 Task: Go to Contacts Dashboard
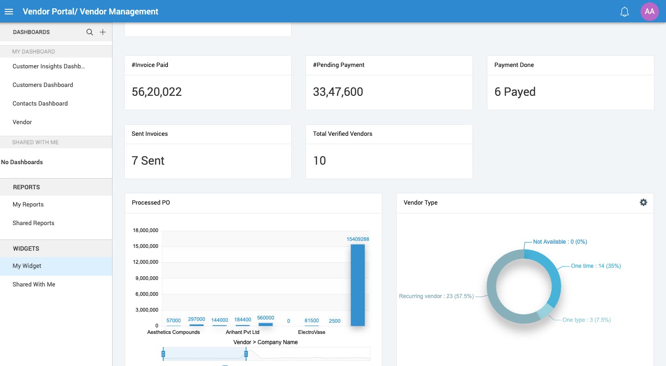pyautogui.click(x=40, y=104)
